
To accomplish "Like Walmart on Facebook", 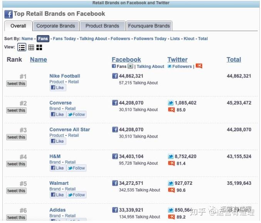I will (x=58, y=195).
